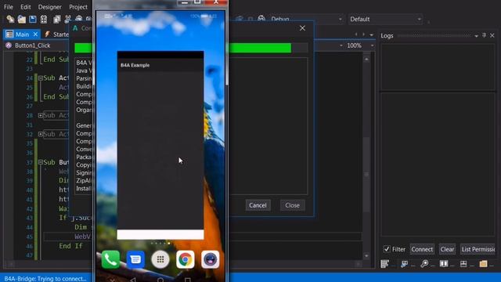Switch to the Starter tab
This screenshot has width=501, height=282.
pyautogui.click(x=57, y=34)
